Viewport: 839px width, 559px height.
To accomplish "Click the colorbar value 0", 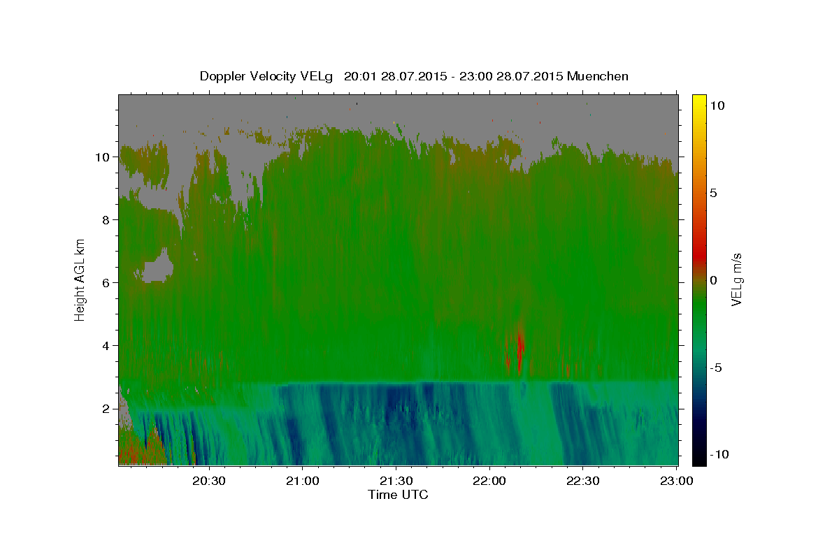I will pyautogui.click(x=714, y=279).
